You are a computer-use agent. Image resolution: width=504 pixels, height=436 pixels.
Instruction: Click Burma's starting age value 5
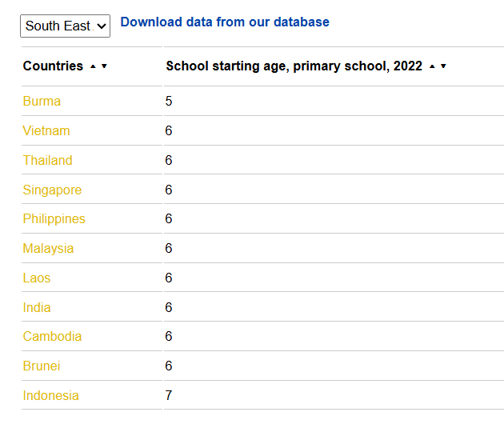[x=169, y=102]
